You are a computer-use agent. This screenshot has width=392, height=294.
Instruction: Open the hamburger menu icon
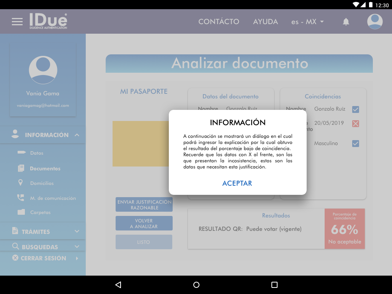17,22
